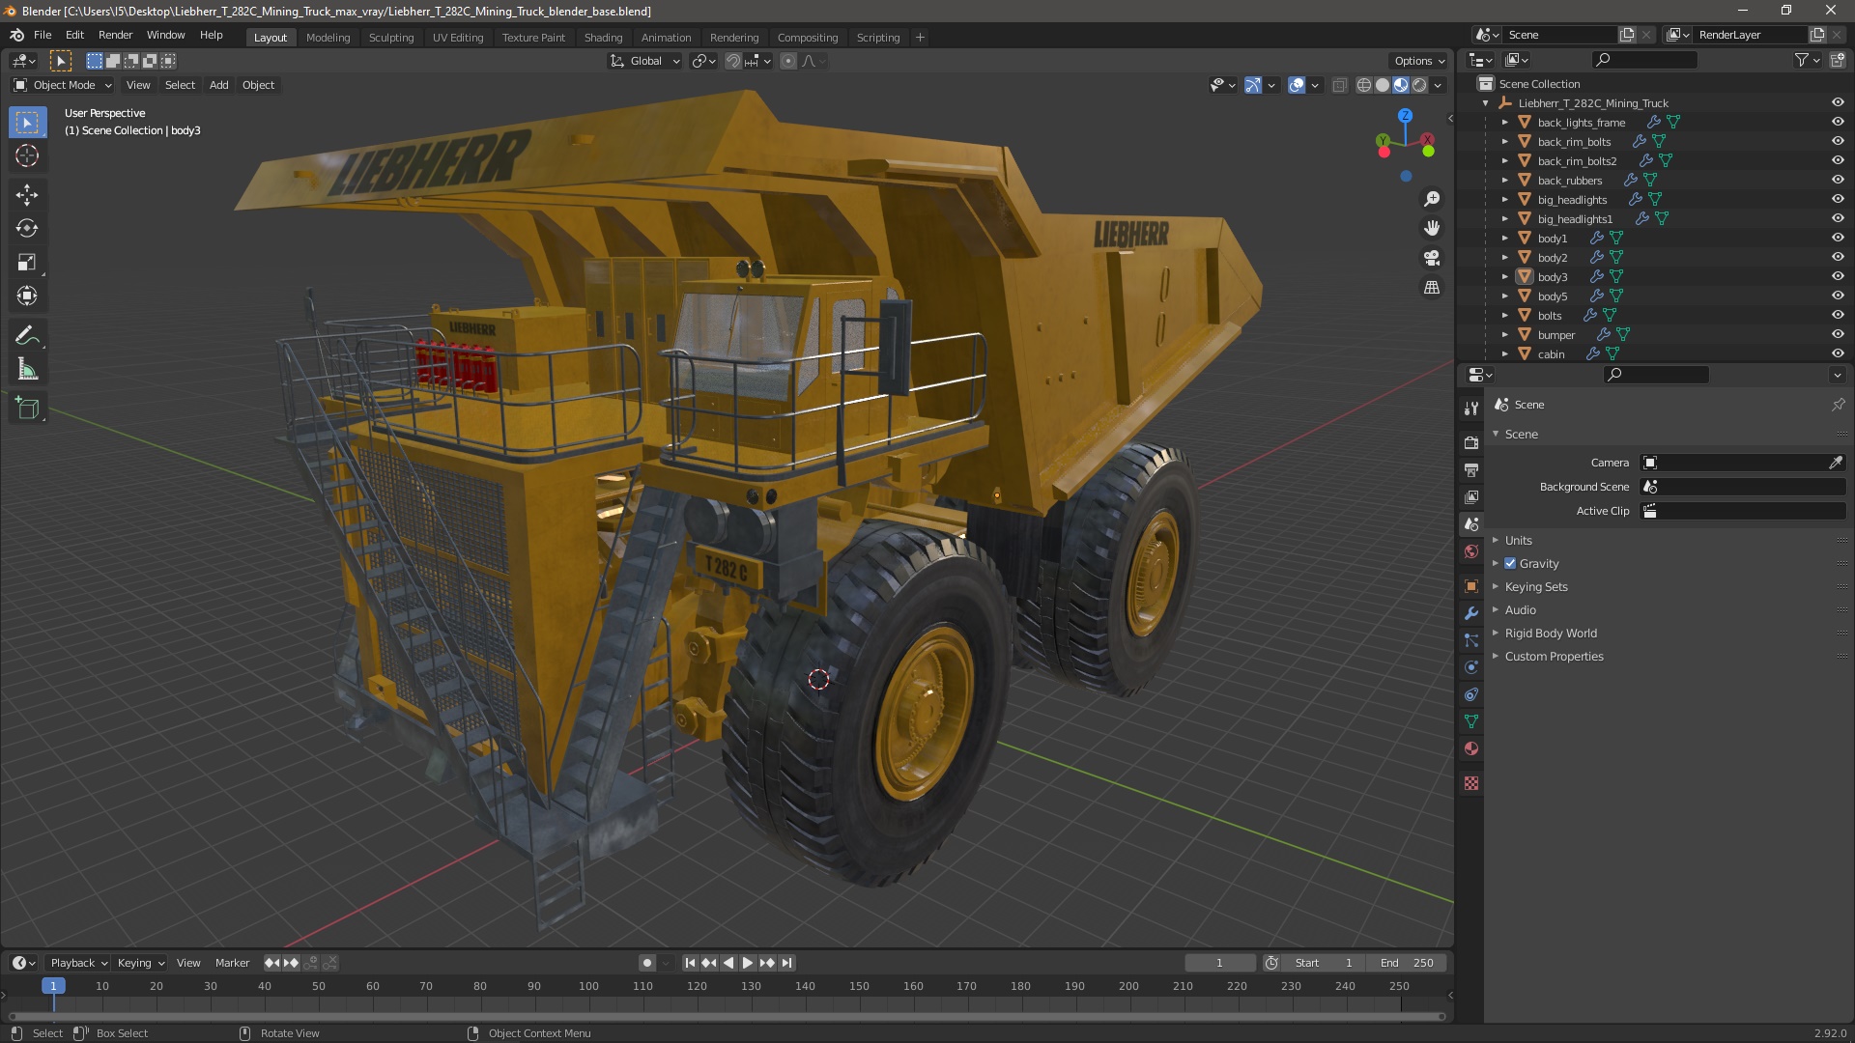Expand cabin in the outliner tree
The height and width of the screenshot is (1043, 1855).
tap(1505, 354)
